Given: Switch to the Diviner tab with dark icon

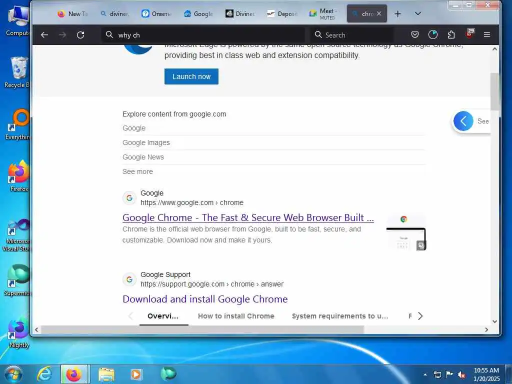Looking at the screenshot, I should (x=240, y=13).
